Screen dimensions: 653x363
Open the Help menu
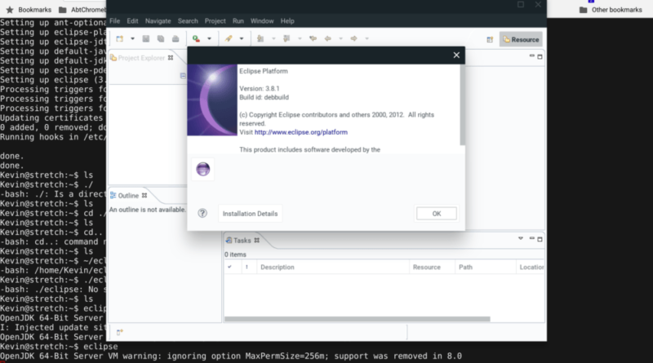[x=287, y=21]
